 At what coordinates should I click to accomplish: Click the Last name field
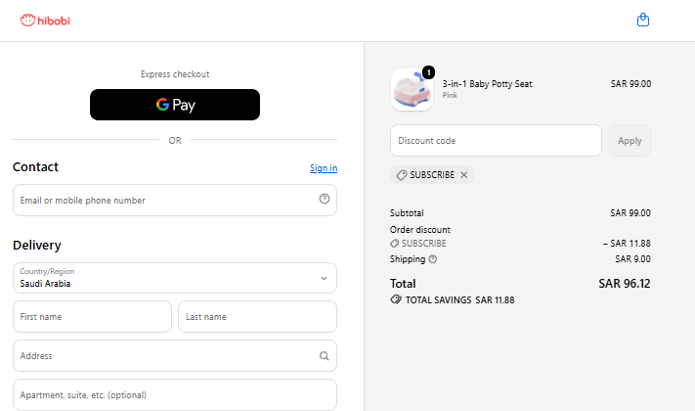click(257, 317)
